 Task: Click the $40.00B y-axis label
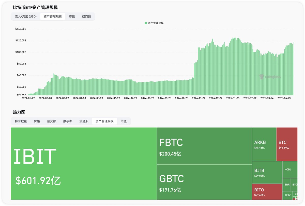point(21,87)
